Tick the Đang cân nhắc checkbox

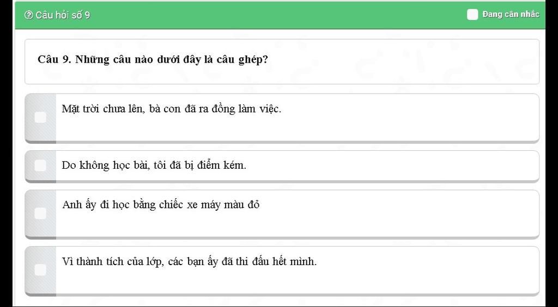tap(472, 15)
